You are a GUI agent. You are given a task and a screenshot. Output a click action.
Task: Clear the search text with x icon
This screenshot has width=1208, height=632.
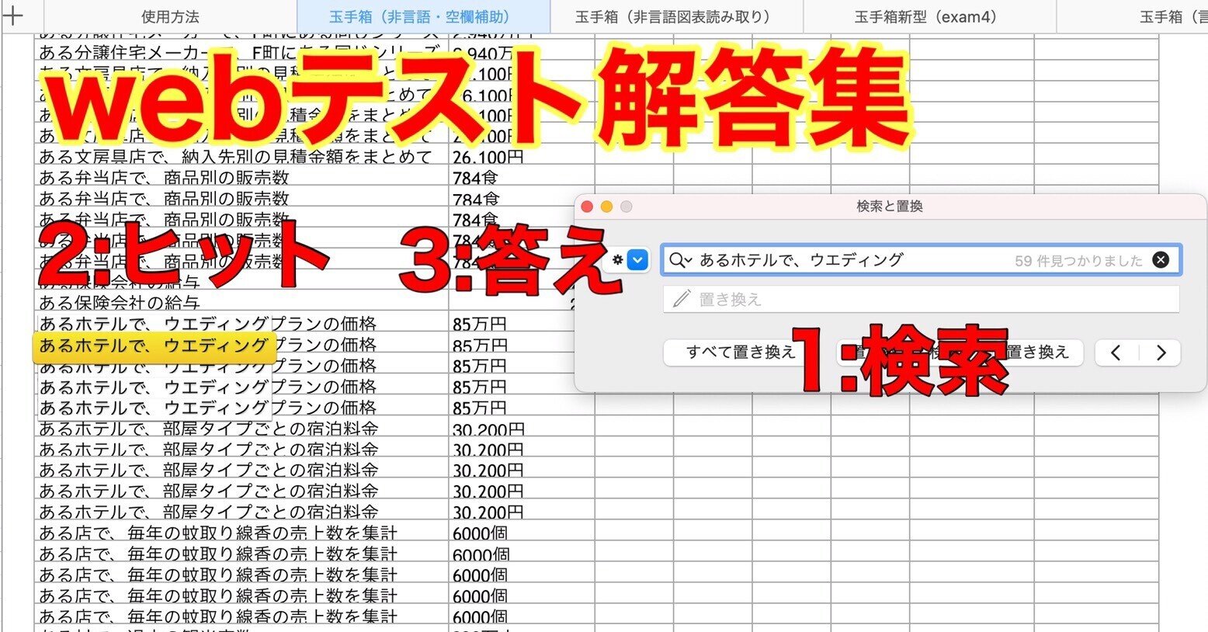click(x=1161, y=260)
